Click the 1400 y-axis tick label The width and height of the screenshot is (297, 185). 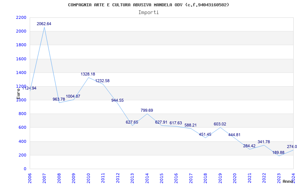(x=22, y=73)
